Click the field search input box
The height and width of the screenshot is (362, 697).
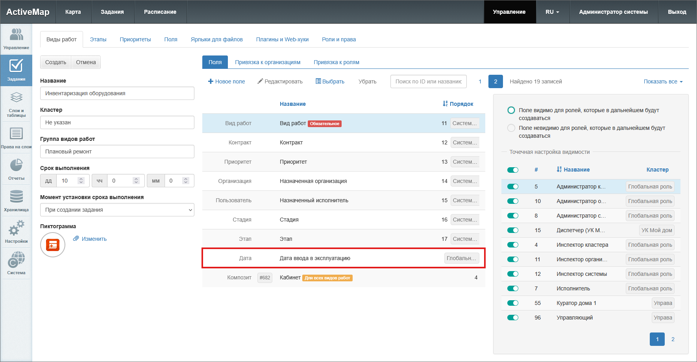pyautogui.click(x=428, y=81)
